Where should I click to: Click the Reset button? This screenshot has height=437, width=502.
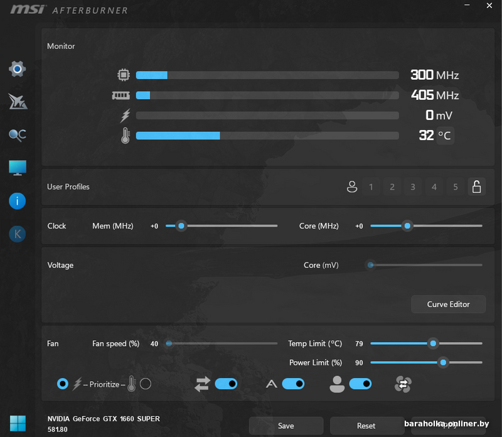coord(366,426)
